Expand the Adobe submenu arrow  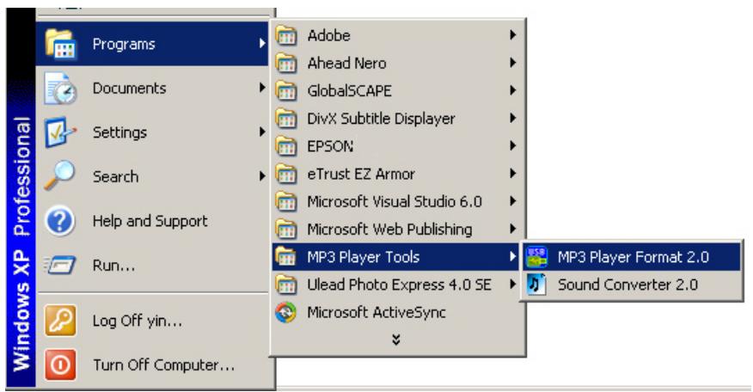point(513,34)
